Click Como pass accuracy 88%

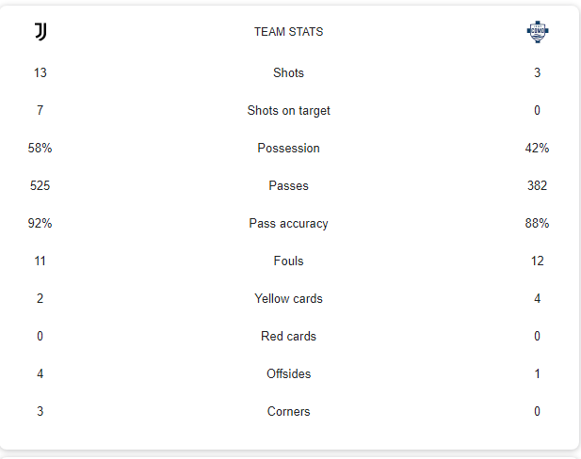click(x=537, y=223)
